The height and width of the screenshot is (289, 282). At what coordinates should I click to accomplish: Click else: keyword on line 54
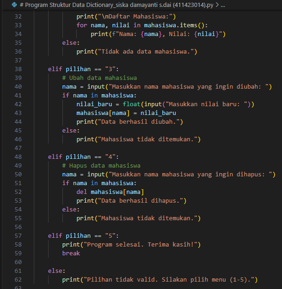click(x=71, y=210)
